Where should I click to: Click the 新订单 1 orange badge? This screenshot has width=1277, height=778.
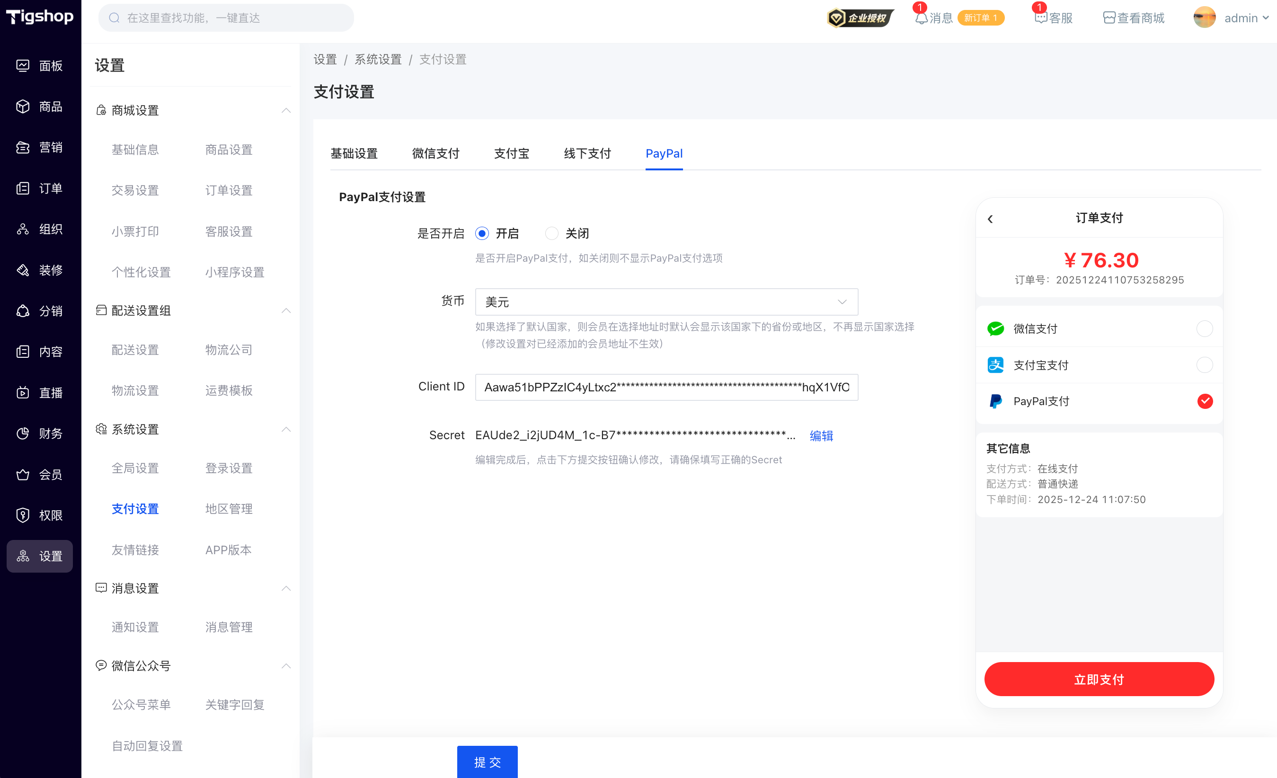(981, 18)
